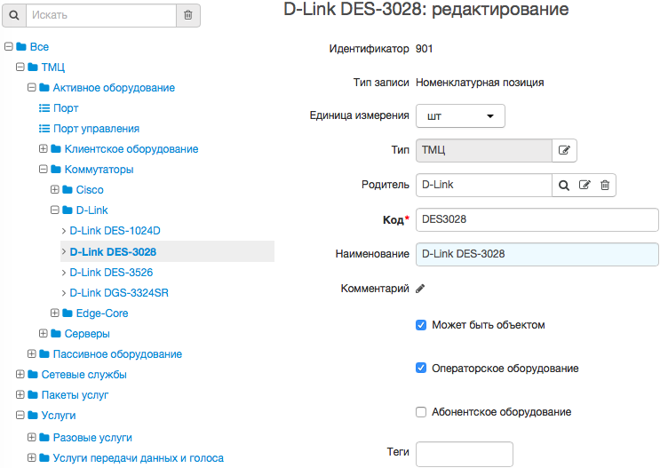Open Клиентское оборудование folder link
660x468 pixels.
point(131,149)
